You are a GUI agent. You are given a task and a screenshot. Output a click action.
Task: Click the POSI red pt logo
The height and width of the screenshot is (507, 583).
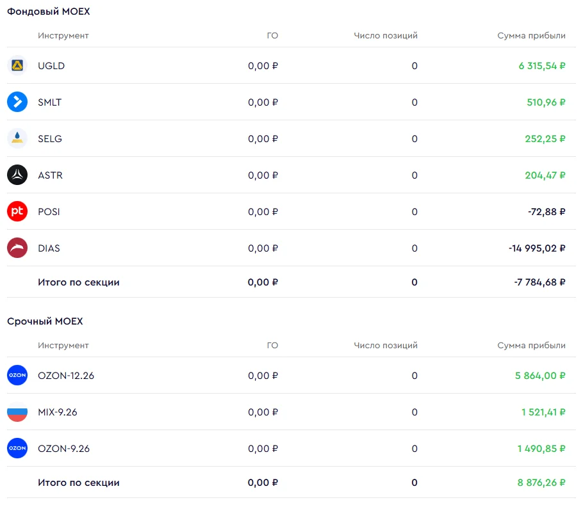[x=17, y=211]
